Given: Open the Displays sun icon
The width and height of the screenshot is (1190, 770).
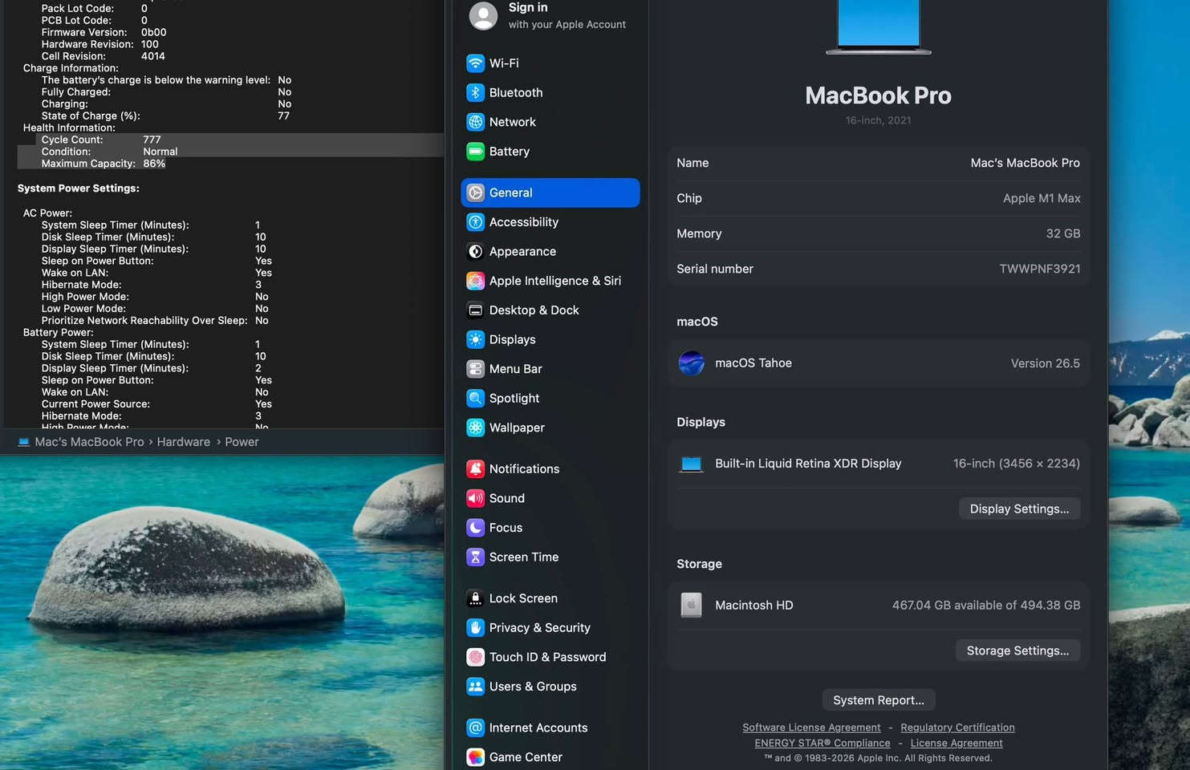Looking at the screenshot, I should (475, 339).
